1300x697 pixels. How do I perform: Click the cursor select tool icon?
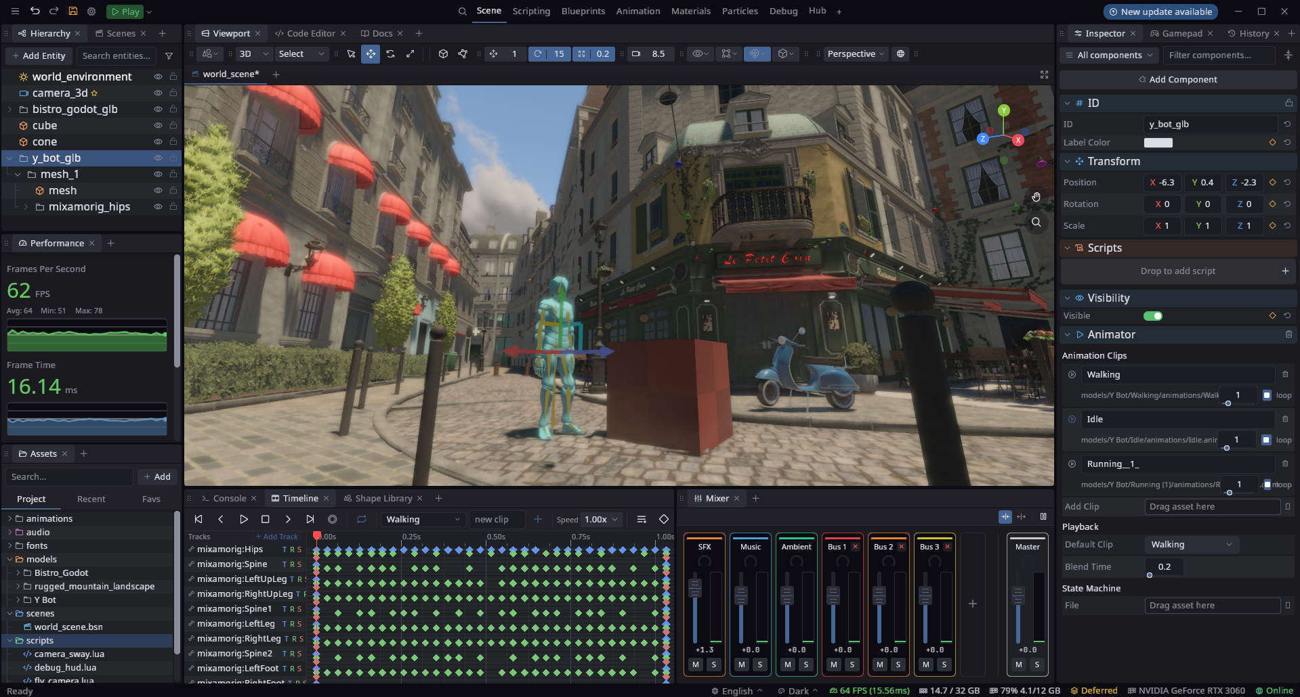click(351, 54)
